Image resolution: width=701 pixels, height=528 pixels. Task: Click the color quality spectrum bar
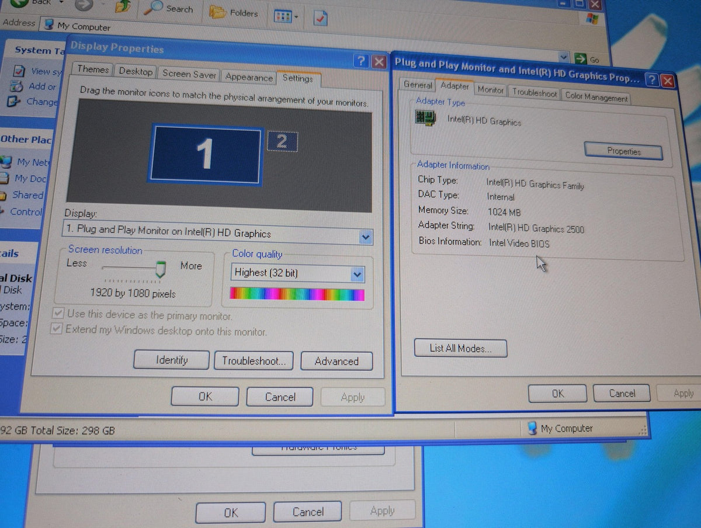[x=297, y=294]
